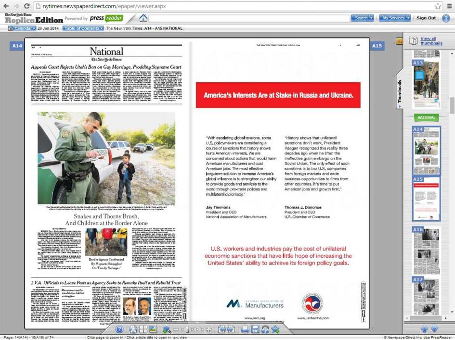
Task: Click red America's Interests ad banner
Action: click(x=278, y=95)
